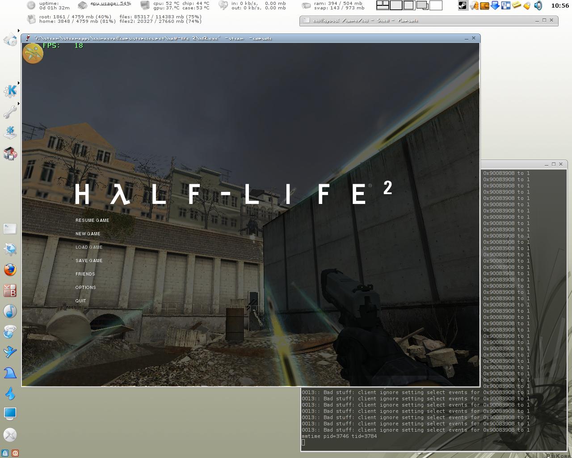Click the root 1861 / 4759 mb readout
572x458 pixels.
coord(75,17)
